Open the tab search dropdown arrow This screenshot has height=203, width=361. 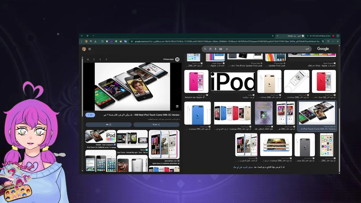[x=338, y=36]
